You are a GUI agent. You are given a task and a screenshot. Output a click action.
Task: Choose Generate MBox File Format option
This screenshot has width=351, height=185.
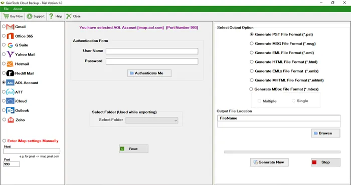251,89
